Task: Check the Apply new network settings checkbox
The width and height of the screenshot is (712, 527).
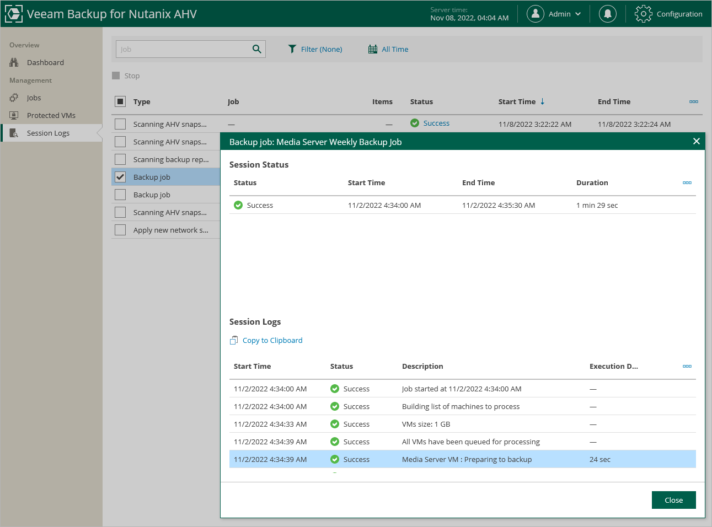Action: click(x=120, y=230)
